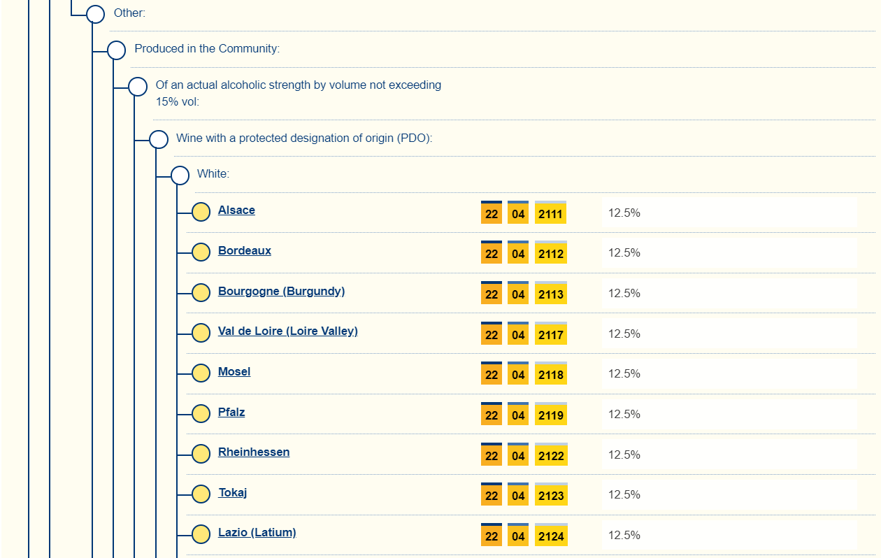Open the Alsace commodity link

pos(236,210)
